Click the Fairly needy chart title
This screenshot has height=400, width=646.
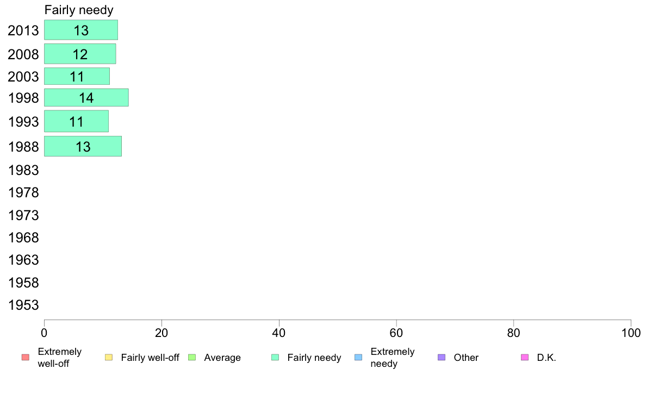[79, 10]
